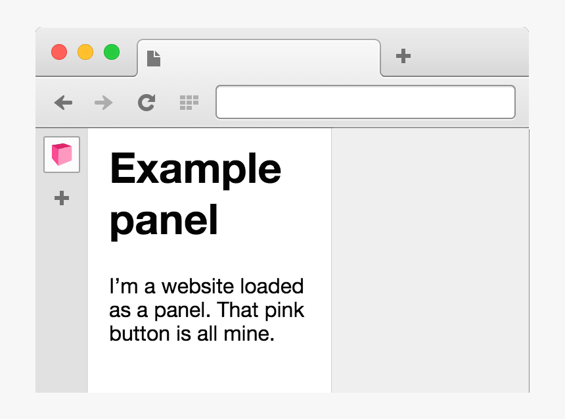Click the "I'm a website loaded" paragraph

point(206,310)
